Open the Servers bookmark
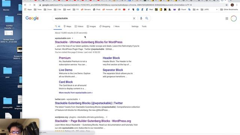 [86, 9]
